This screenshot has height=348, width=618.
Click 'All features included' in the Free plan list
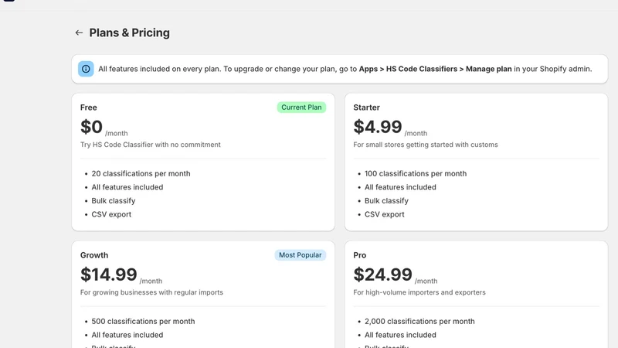click(127, 187)
